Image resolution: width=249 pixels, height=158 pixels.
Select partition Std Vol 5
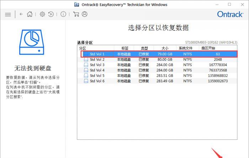tap(157, 76)
